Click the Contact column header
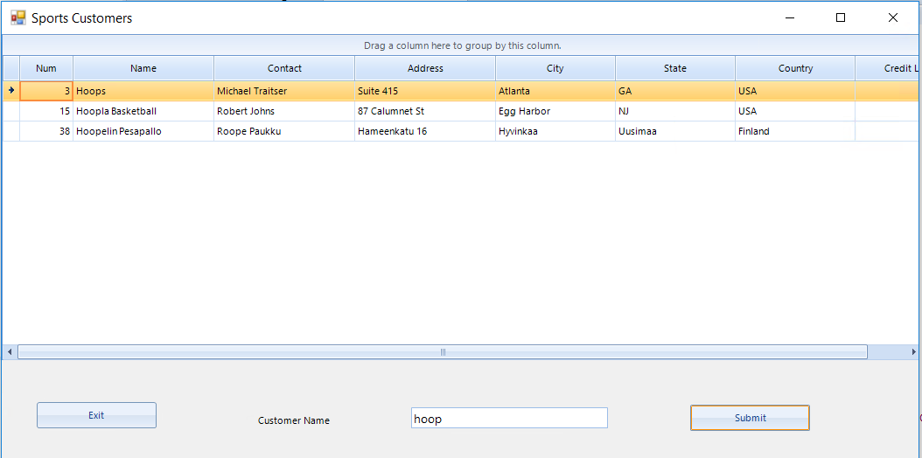This screenshot has height=458, width=922. click(x=284, y=68)
